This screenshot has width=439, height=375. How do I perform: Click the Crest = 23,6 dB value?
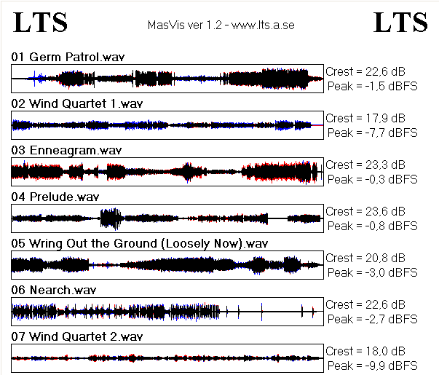tap(365, 211)
